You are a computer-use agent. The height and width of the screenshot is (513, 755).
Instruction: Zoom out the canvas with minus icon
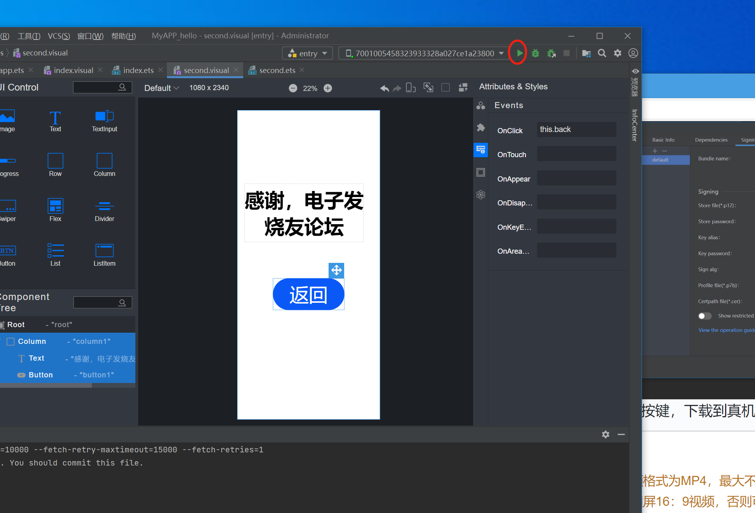(x=293, y=88)
